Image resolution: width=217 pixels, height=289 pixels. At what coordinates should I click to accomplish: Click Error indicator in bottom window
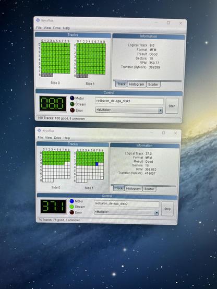click(x=71, y=212)
